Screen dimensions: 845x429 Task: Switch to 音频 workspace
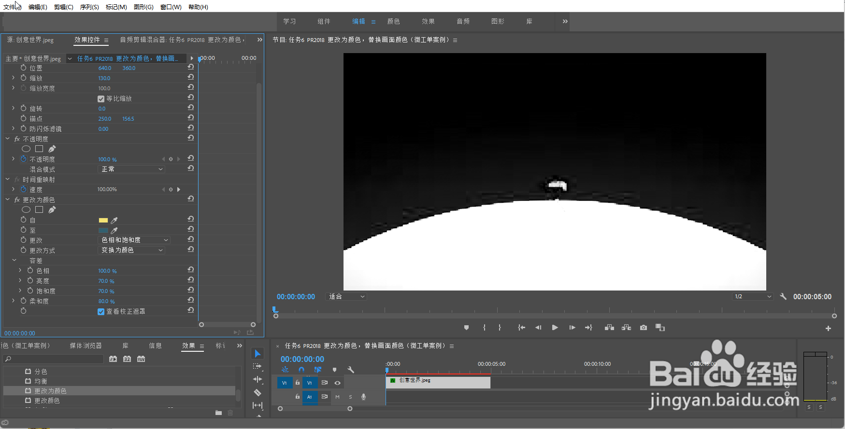[x=463, y=21]
